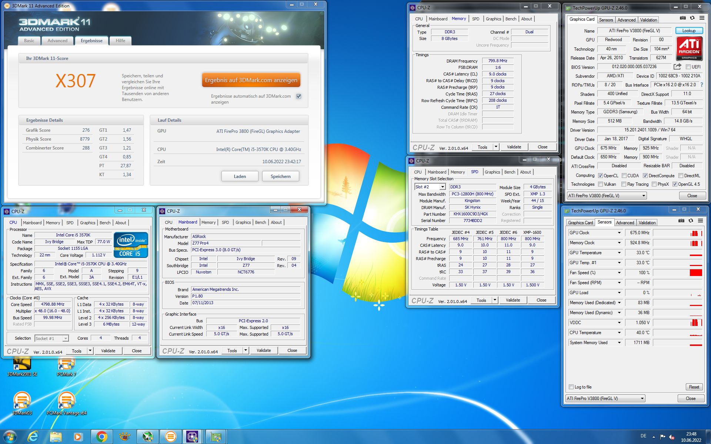Open the Slot #2 memory slot dropdown
Image resolution: width=711 pixels, height=444 pixels.
pyautogui.click(x=442, y=187)
